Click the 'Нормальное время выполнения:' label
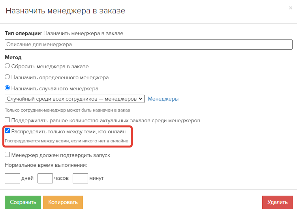The image size is (297, 213). point(46,165)
